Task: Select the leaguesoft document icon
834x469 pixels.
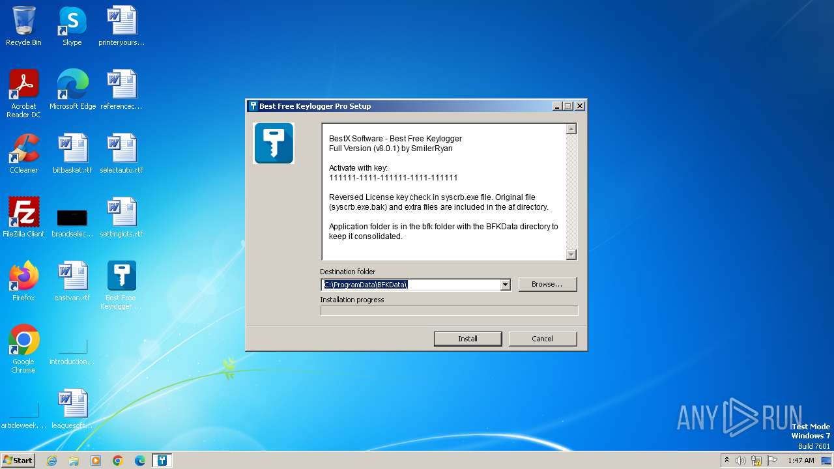Action: 72,409
